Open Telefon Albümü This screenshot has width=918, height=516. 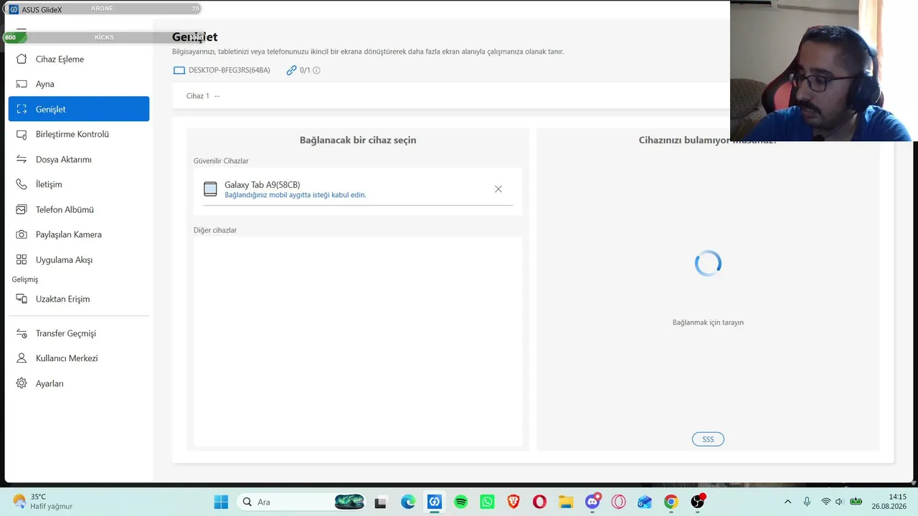[x=79, y=209]
